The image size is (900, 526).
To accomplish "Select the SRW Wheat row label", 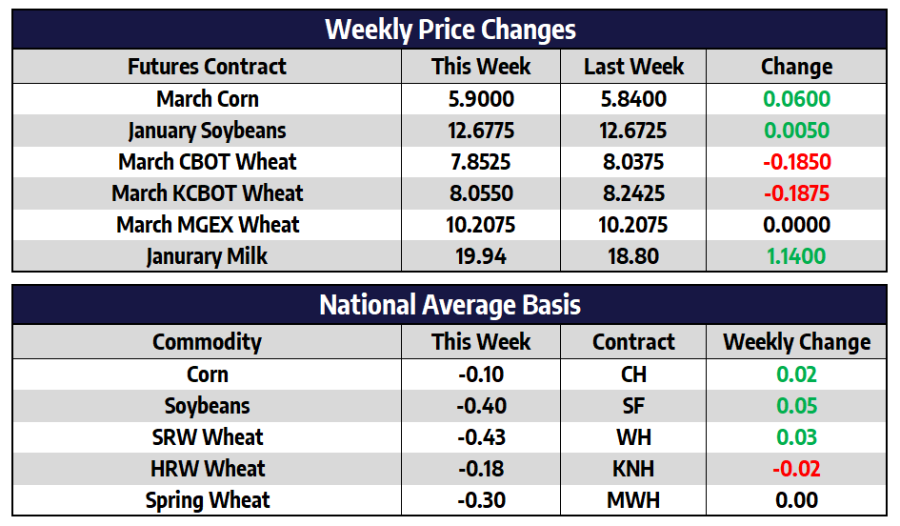I will 207,437.
